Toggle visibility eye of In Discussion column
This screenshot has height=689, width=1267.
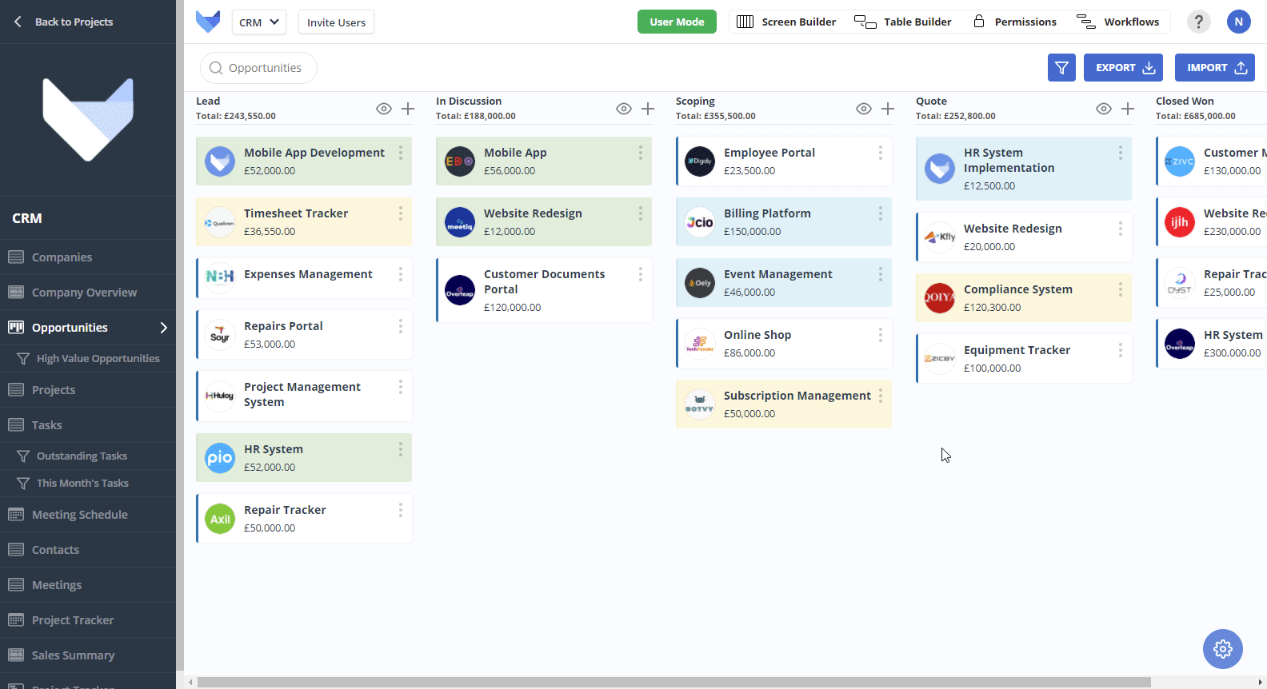pyautogui.click(x=624, y=109)
